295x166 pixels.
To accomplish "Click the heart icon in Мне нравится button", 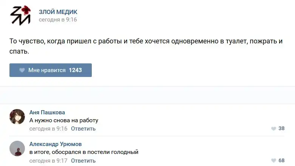I will coord(22,70).
